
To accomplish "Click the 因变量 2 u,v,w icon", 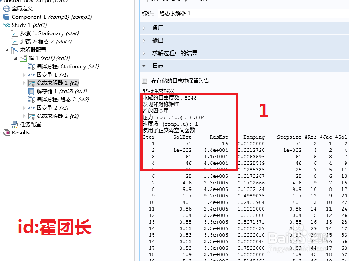I will pos(31,107).
